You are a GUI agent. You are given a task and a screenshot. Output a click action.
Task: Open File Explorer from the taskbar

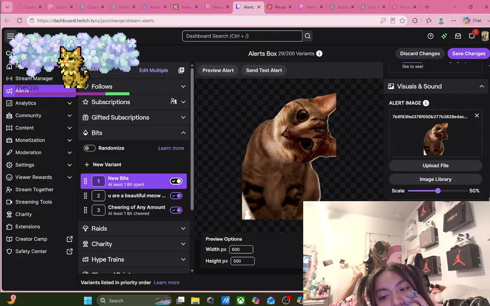[x=195, y=300]
